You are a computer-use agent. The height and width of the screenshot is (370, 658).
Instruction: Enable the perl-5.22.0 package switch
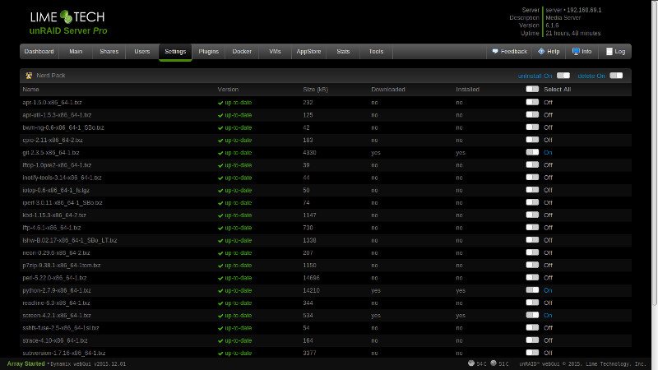532,277
